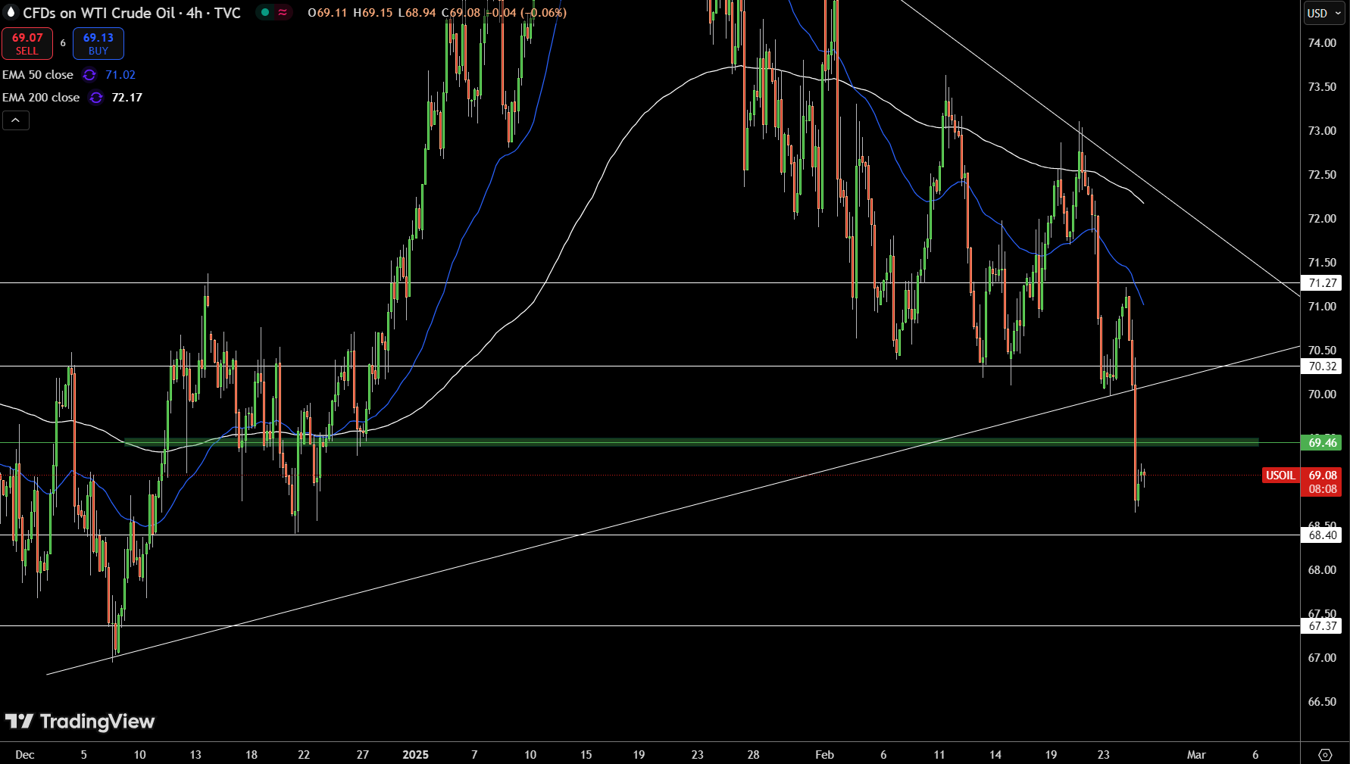Click the refresh icon beside EMA 50 close
This screenshot has height=764, width=1350.
pyautogui.click(x=89, y=75)
